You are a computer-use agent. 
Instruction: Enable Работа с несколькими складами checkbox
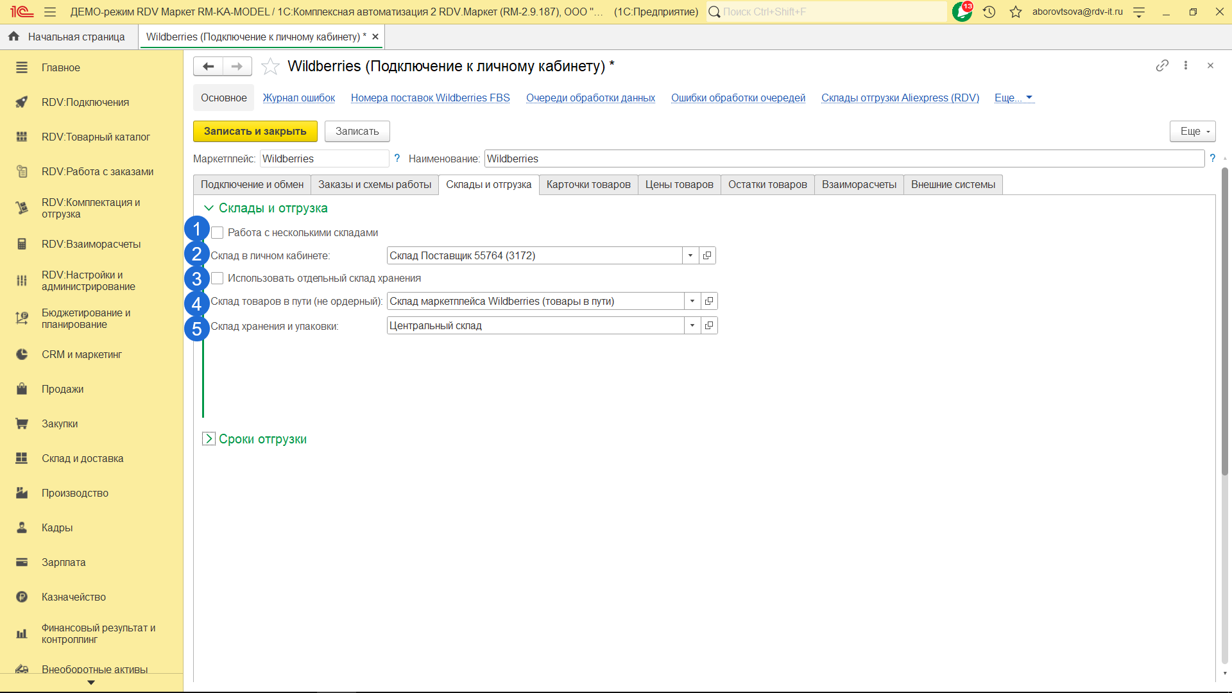[218, 232]
